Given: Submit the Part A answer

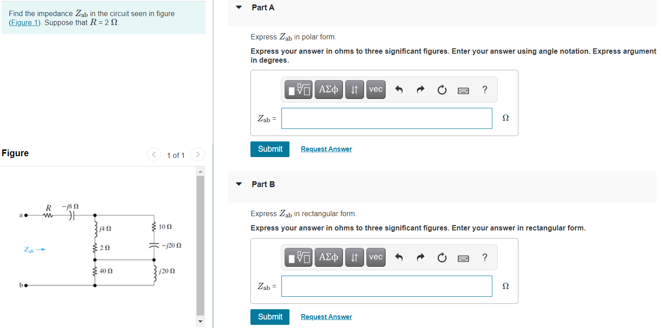Looking at the screenshot, I should point(270,149).
